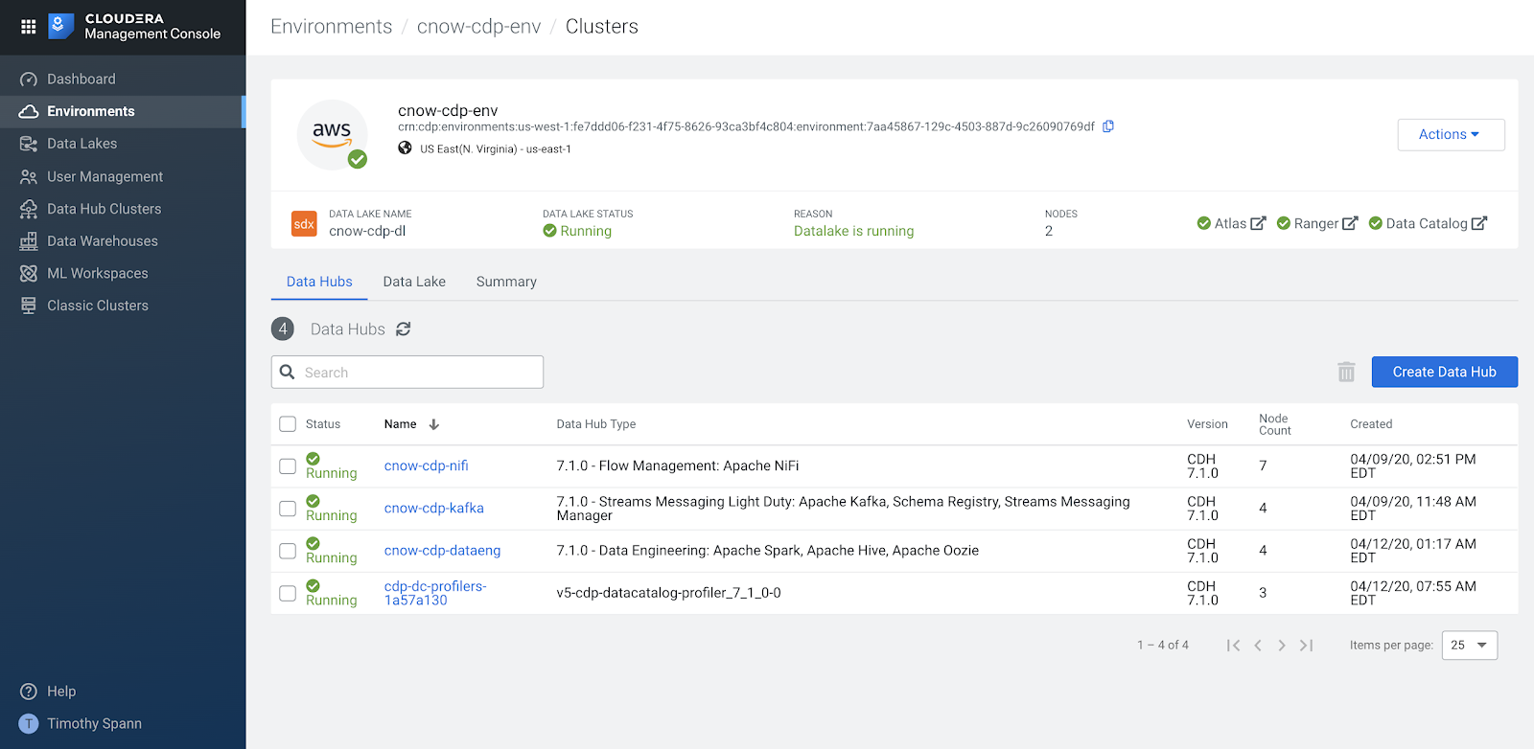This screenshot has width=1534, height=749.
Task: Click the Node Count column header
Action: pos(1275,424)
